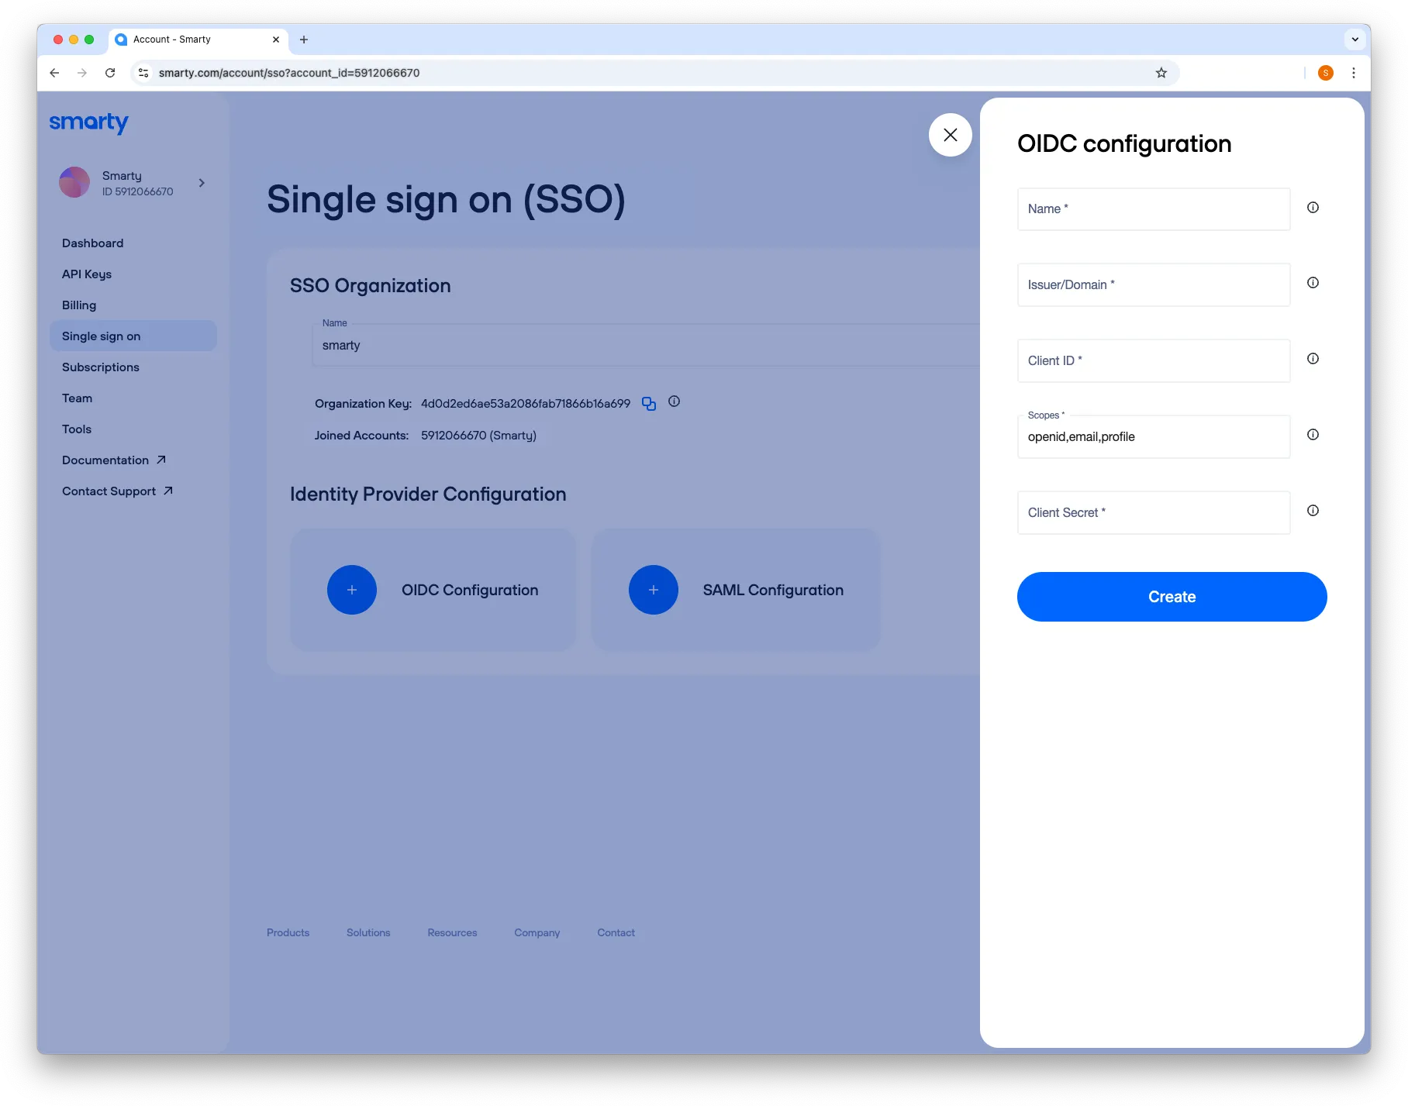Focus the Client ID input field

[1154, 361]
